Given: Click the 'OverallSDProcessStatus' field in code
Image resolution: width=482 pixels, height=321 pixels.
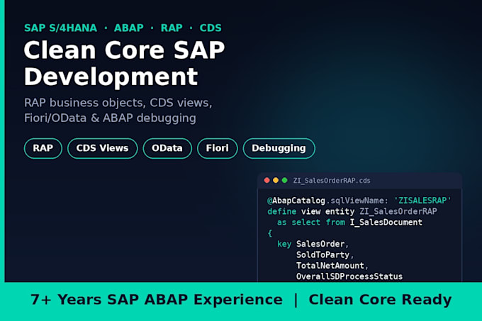Looking at the screenshot, I should 349,276.
